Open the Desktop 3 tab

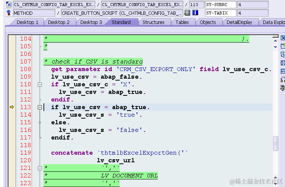[x=91, y=22]
